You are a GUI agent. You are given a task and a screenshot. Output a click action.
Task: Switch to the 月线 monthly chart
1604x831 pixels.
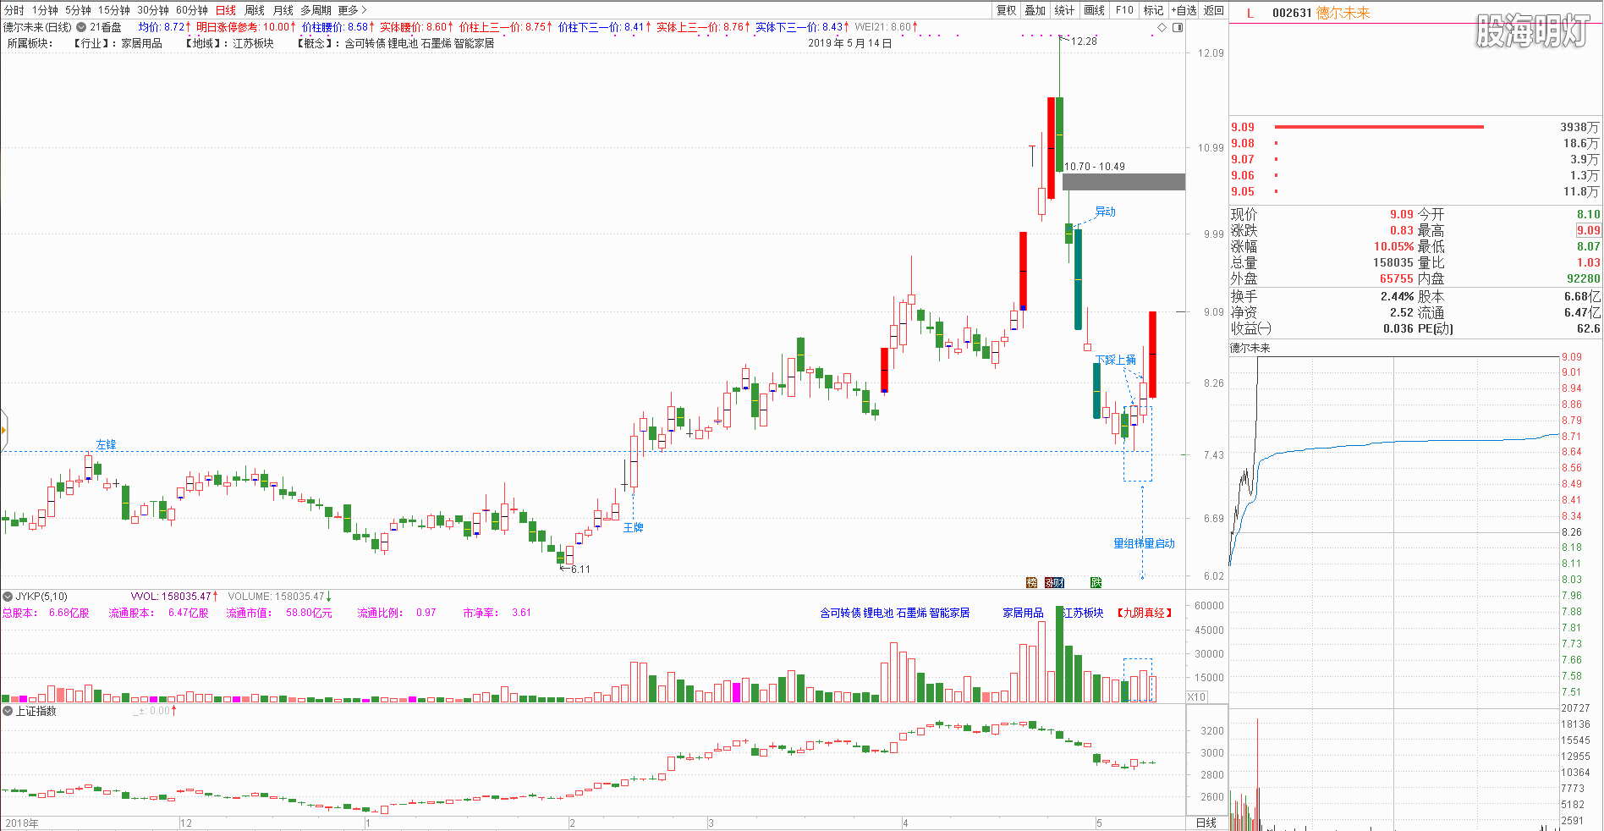[x=283, y=10]
